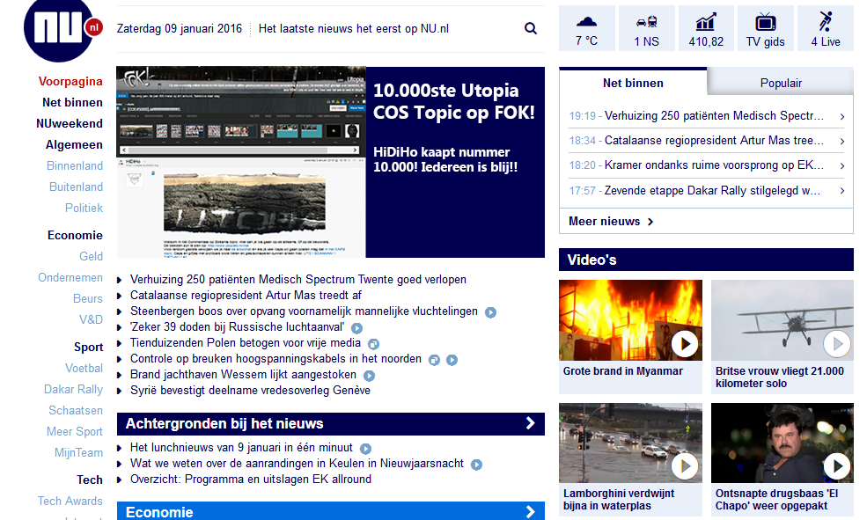
Task: Switch to the Populair tab
Action: (x=781, y=83)
